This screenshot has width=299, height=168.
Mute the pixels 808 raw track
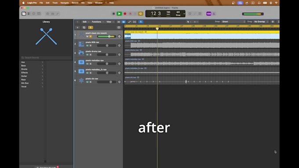[88, 46]
